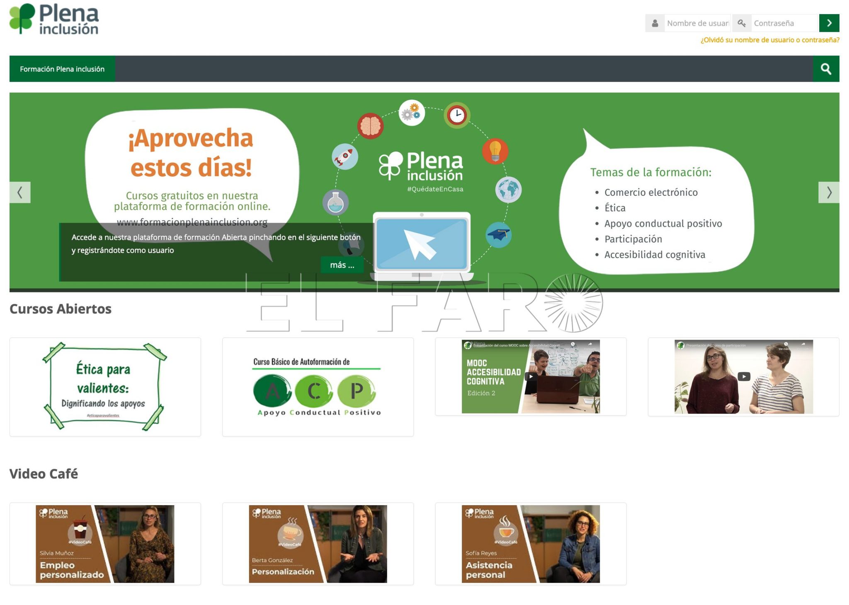Open the Ética para valientes course card

105,387
